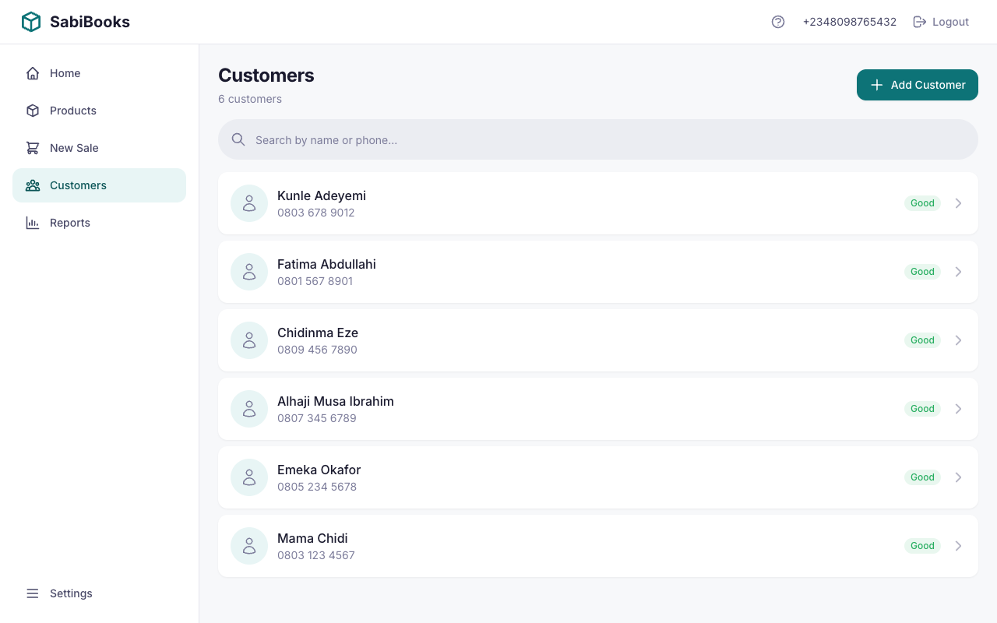Click the phone number +2348098765432
This screenshot has height=623, width=997.
(849, 22)
